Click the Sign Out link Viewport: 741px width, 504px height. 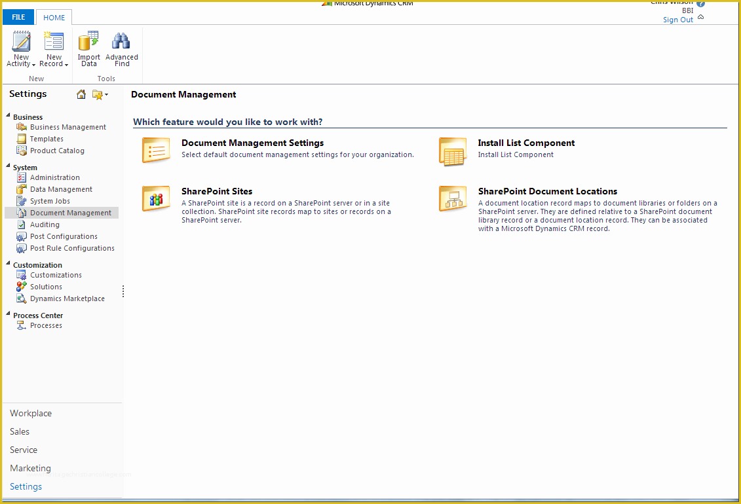pyautogui.click(x=677, y=20)
